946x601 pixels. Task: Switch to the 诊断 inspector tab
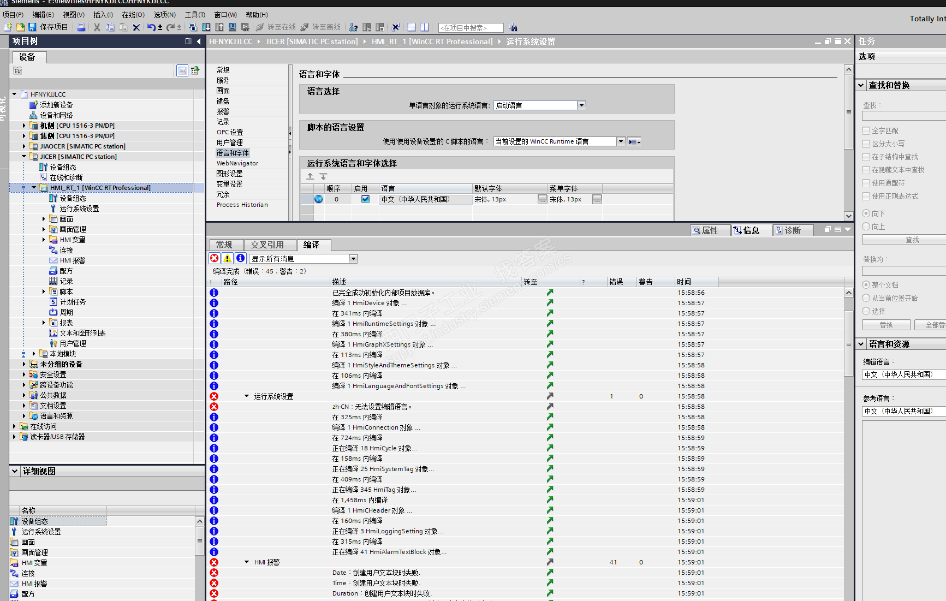tap(793, 230)
